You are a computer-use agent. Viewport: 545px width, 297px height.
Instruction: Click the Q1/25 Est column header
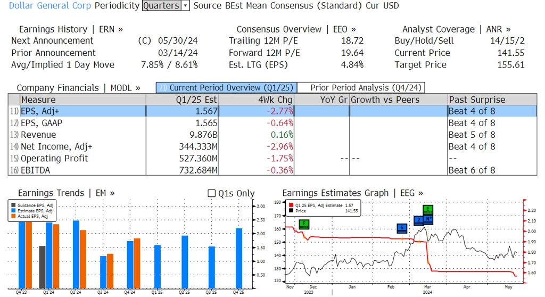(x=182, y=100)
